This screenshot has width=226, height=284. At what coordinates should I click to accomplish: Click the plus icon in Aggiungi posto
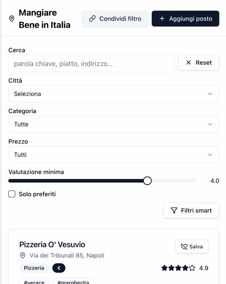click(162, 19)
